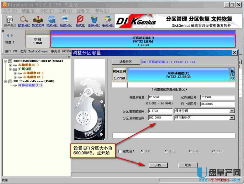The image size is (244, 184).
Task: Click the 终止扇区号 field showing 30038015
Action: coord(218,104)
